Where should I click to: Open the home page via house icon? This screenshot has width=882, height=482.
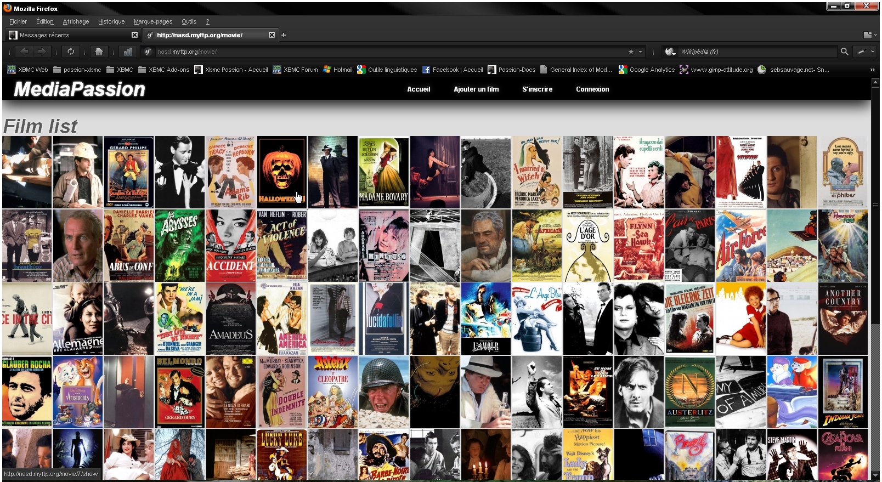click(x=99, y=52)
